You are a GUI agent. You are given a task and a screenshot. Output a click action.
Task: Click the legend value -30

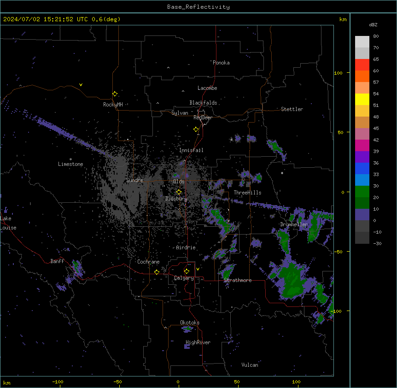377,244
